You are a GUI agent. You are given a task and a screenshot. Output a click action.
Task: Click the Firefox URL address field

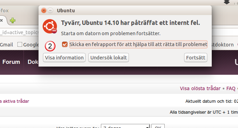point(19,32)
